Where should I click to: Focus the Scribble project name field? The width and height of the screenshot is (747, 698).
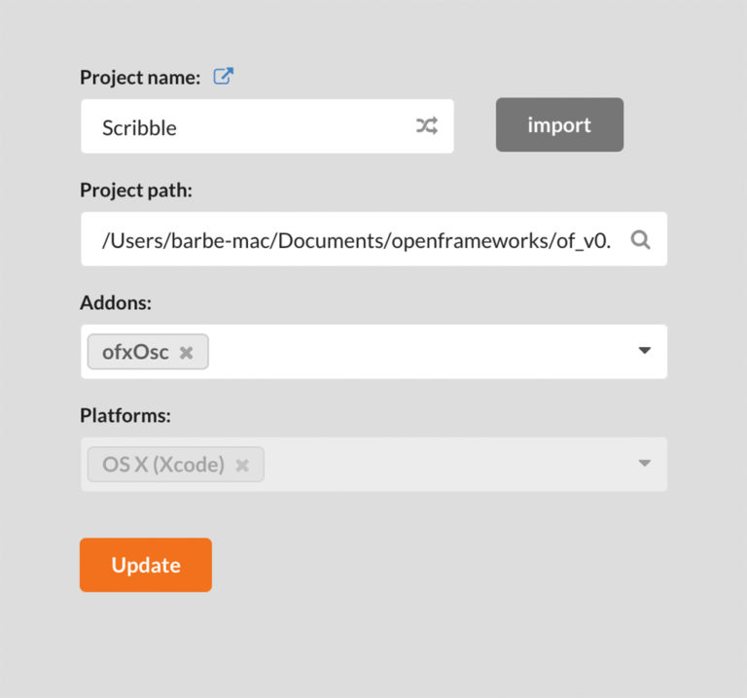tap(267, 126)
